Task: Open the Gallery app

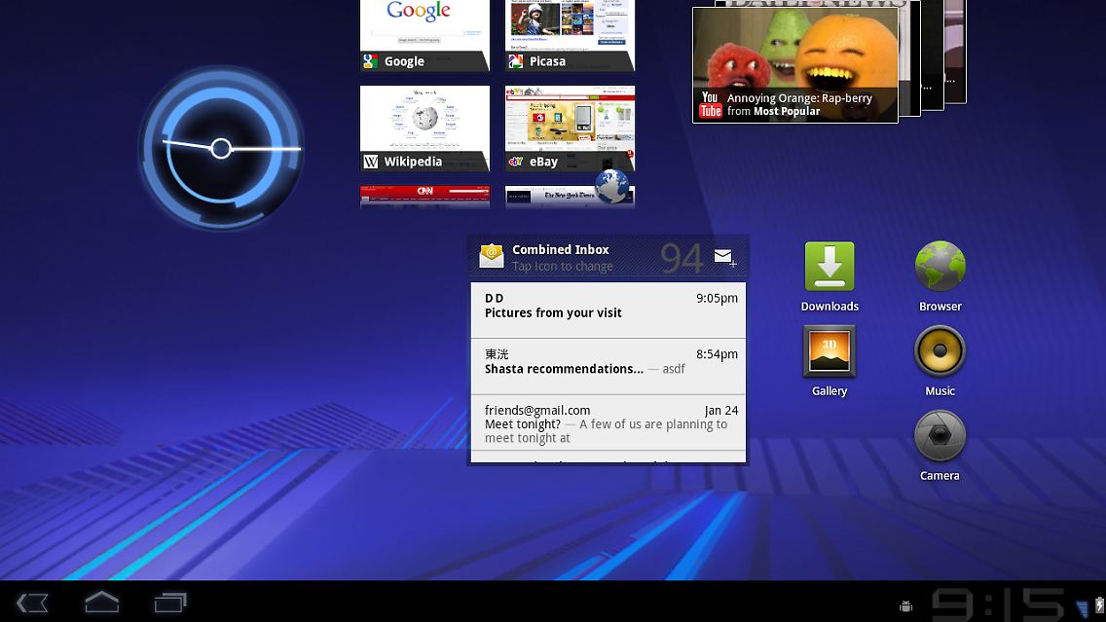Action: (x=829, y=361)
